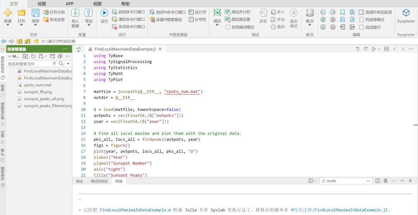Switch to the 视图 ribbon tab
This screenshot has height=215, width=418.
(97, 4)
